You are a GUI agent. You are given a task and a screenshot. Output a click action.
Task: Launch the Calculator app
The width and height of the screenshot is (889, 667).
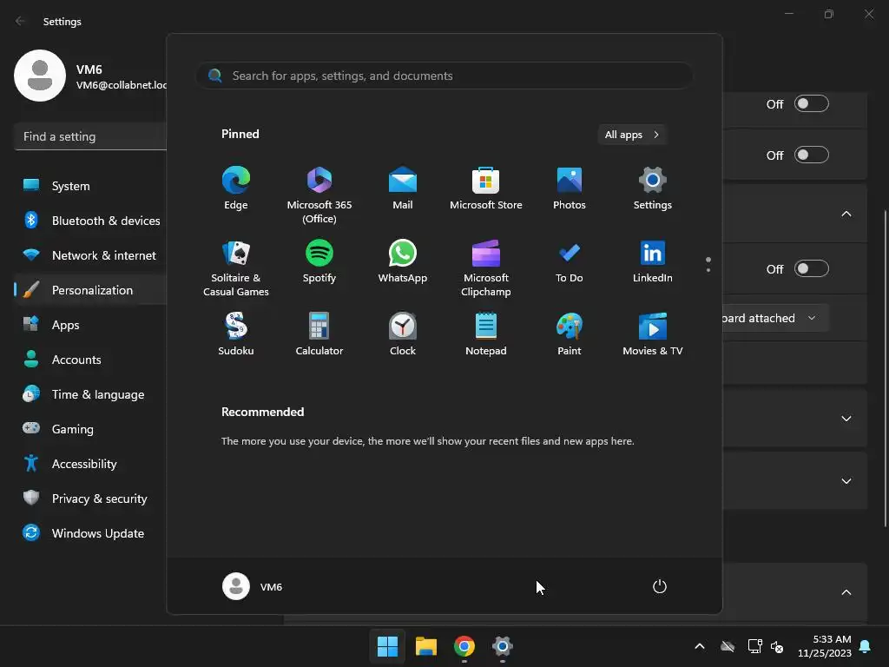click(319, 334)
